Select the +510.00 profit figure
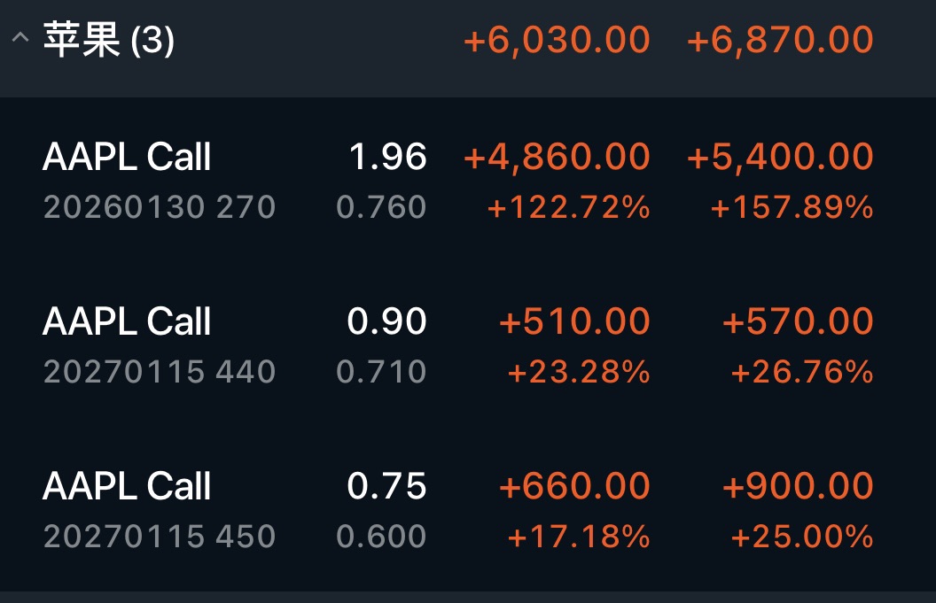The image size is (936, 603). tap(574, 321)
